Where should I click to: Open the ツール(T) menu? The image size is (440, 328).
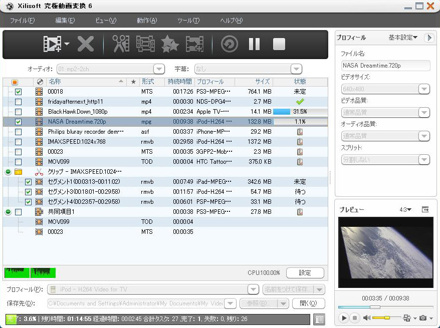tap(188, 21)
